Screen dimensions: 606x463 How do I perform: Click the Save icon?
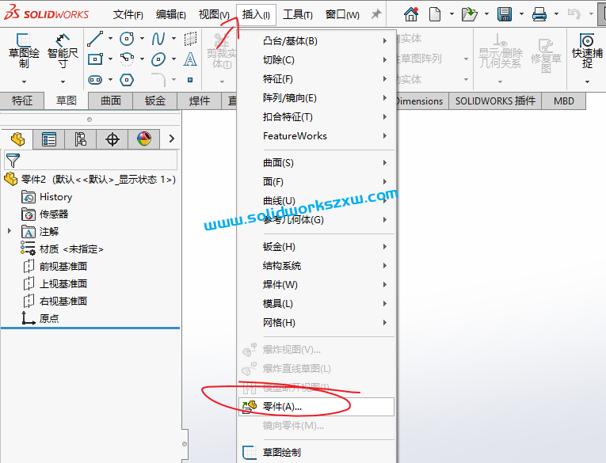click(x=505, y=14)
